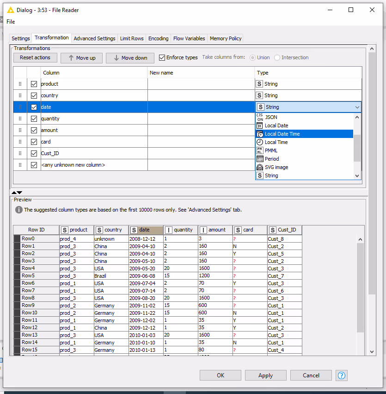Click the Reset actions button
Image resolution: width=386 pixels, height=394 pixels.
click(x=35, y=57)
